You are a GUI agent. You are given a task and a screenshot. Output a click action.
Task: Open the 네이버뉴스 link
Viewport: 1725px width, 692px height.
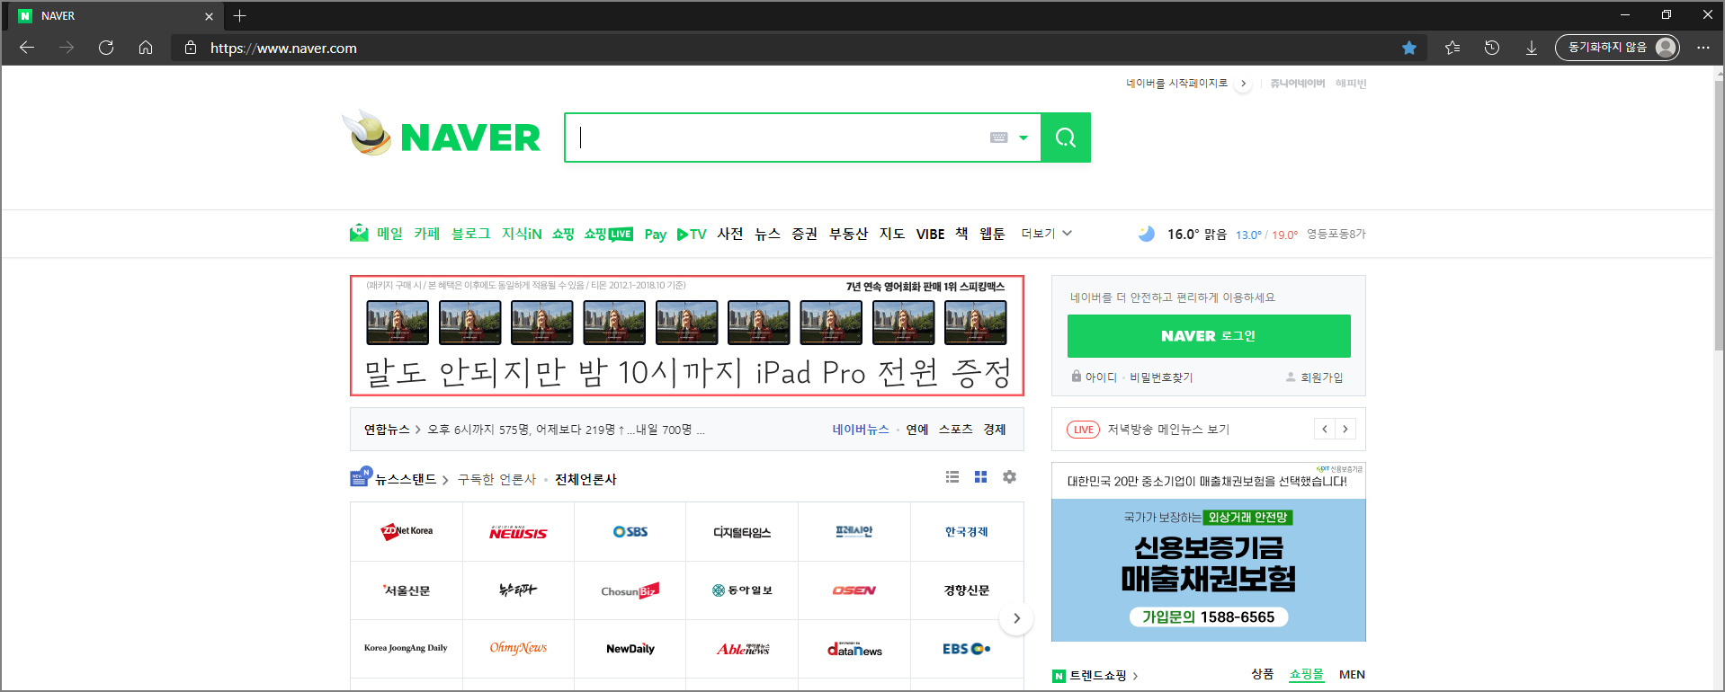click(861, 430)
